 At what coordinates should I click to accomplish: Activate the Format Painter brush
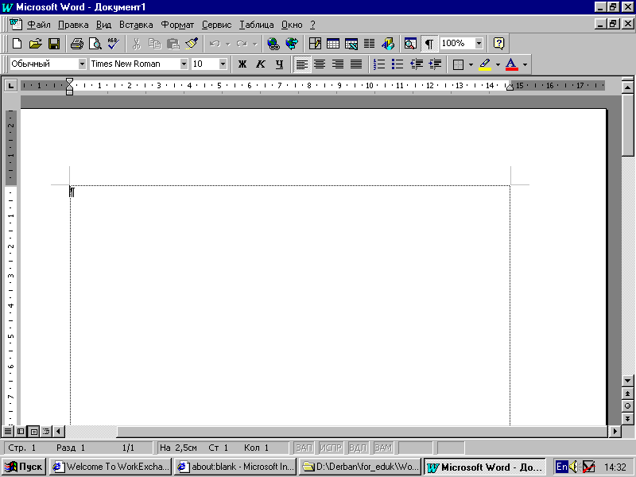[x=192, y=44]
